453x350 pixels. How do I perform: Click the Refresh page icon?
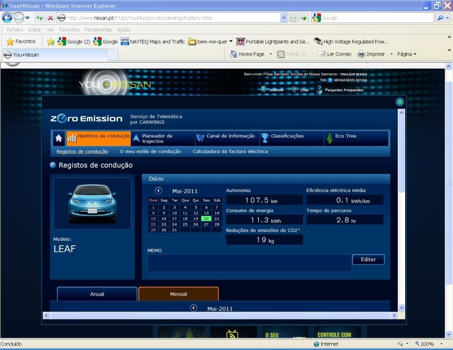pyautogui.click(x=39, y=18)
